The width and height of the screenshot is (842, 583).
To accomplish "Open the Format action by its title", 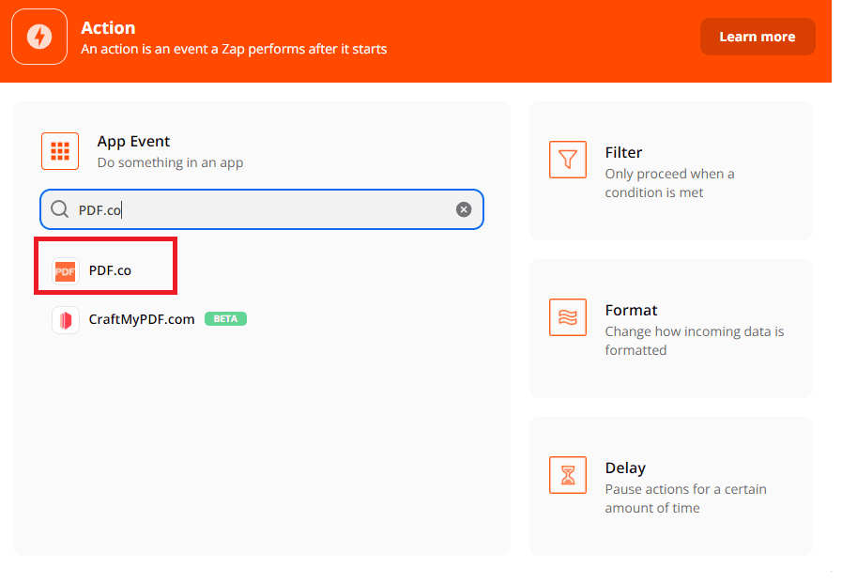I will point(631,310).
